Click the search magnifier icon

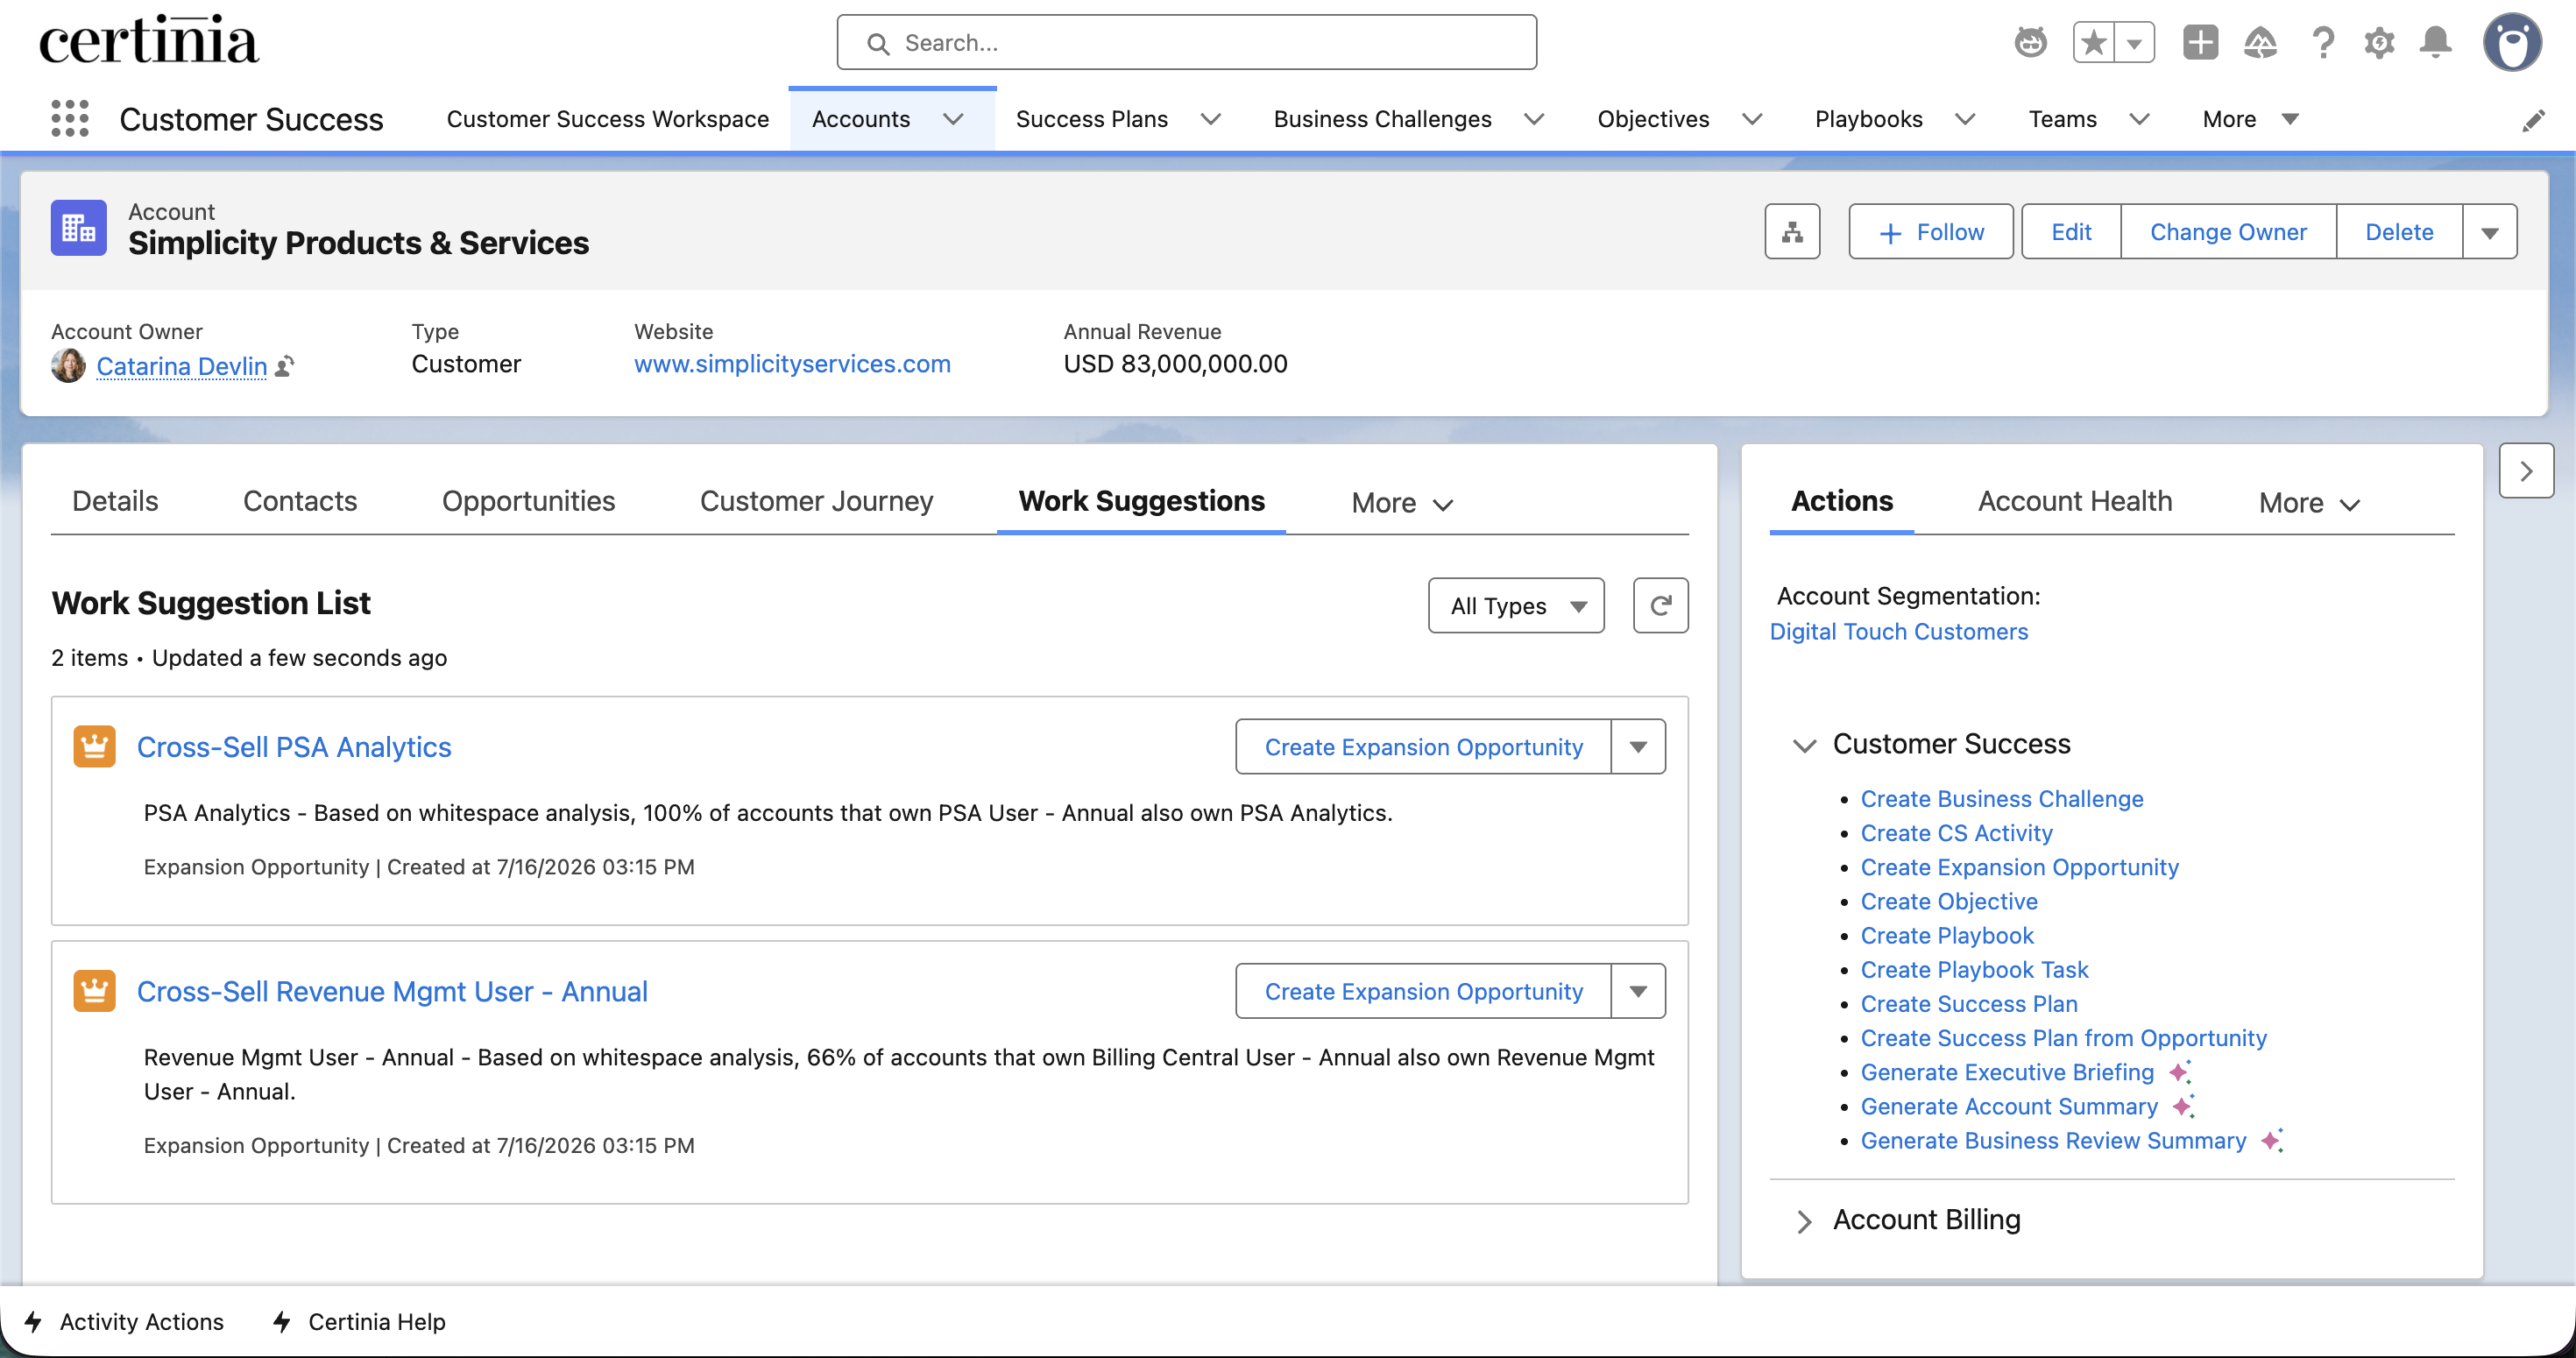pos(878,43)
